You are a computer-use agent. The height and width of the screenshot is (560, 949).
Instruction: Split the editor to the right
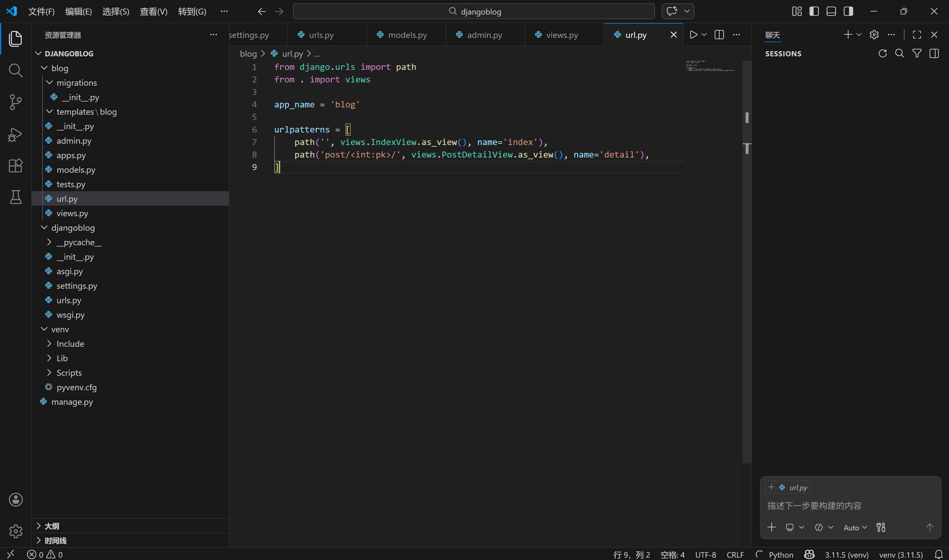pos(719,35)
